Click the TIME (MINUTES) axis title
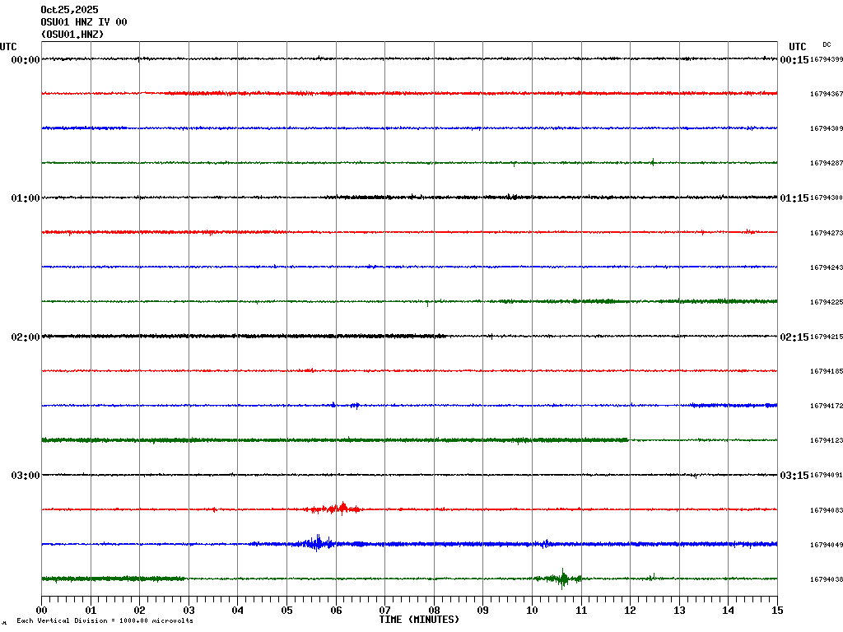 coord(419,620)
